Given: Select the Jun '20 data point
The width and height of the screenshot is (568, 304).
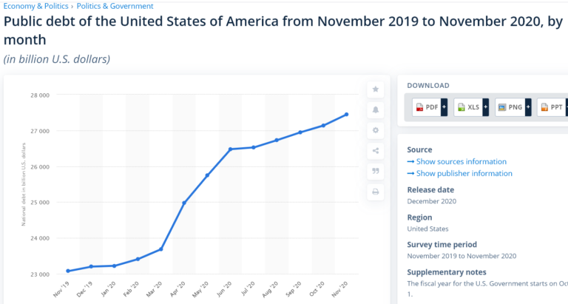Looking at the screenshot, I should [x=230, y=149].
